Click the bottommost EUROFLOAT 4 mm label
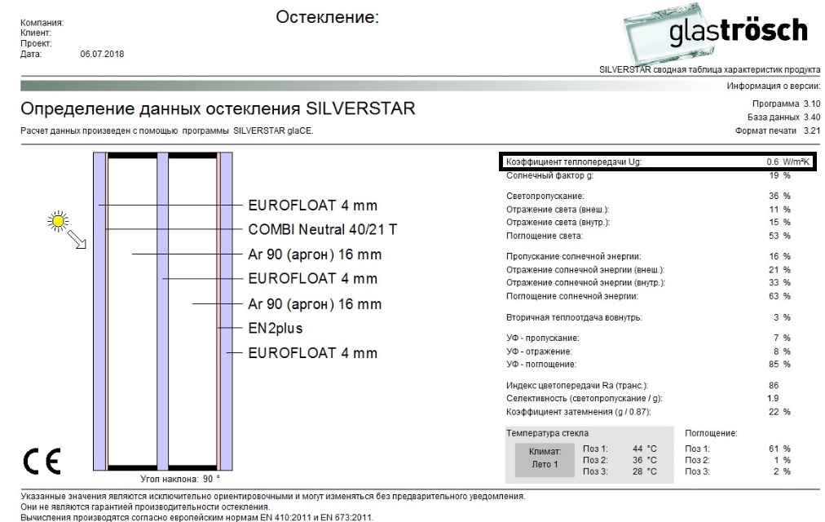This screenshot has height=522, width=825. point(312,353)
